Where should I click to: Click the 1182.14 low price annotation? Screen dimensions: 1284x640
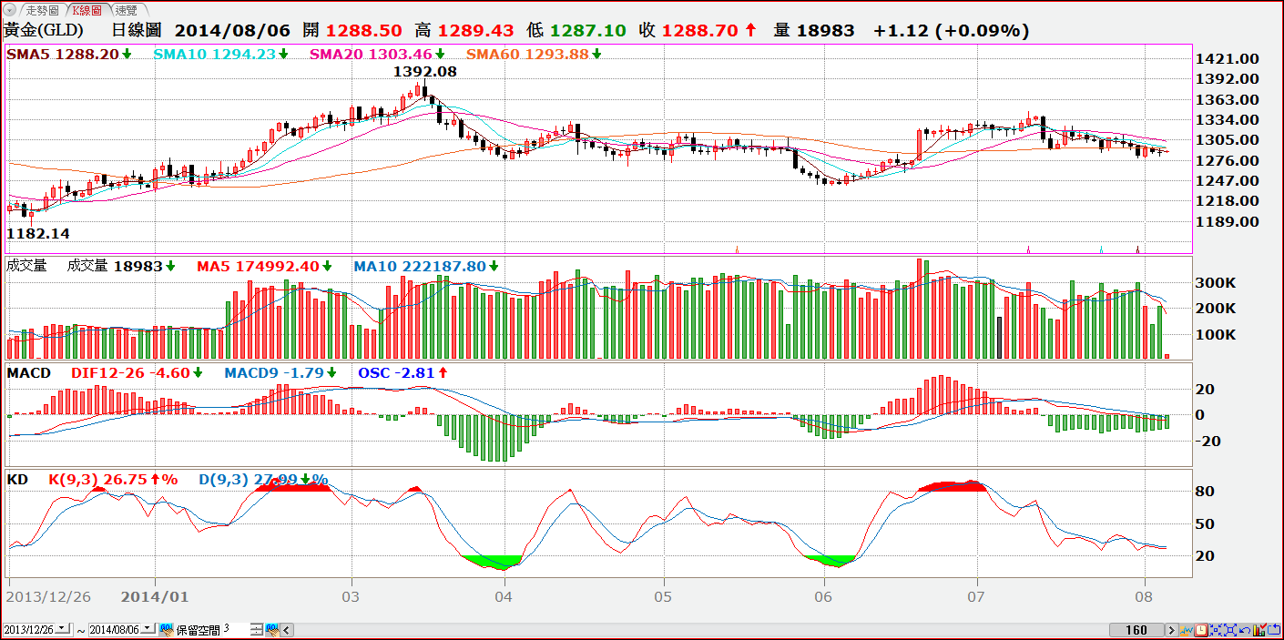pyautogui.click(x=38, y=233)
